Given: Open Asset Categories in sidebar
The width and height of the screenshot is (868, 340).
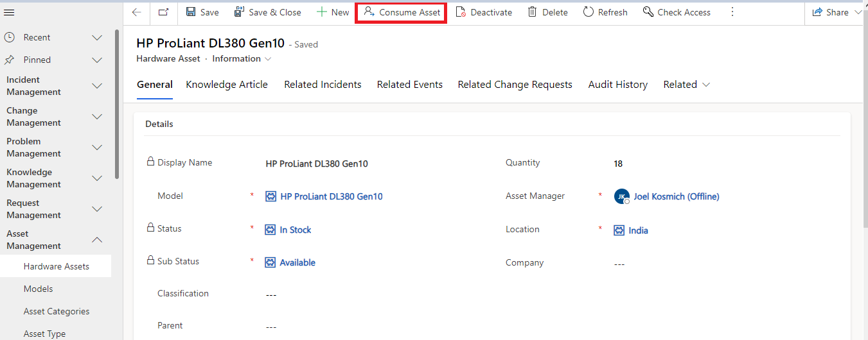Looking at the screenshot, I should (56, 311).
